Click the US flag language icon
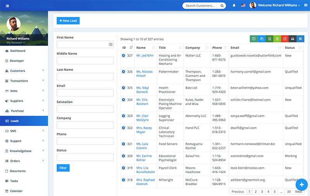Image resolution: width=310 pixels, height=196 pixels. click(243, 5)
